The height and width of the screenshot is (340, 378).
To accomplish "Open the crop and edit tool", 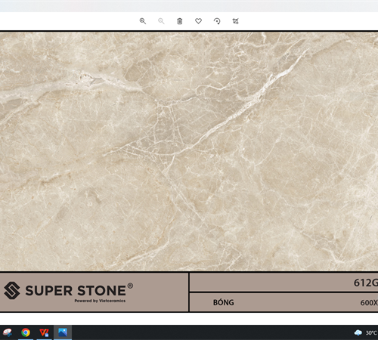I will click(x=235, y=21).
